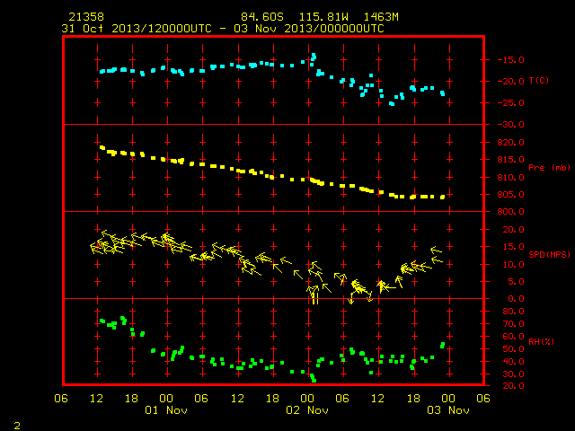The width and height of the screenshot is (575, 431).
Task: Click the T(C) temperature axis label
Action: point(539,80)
